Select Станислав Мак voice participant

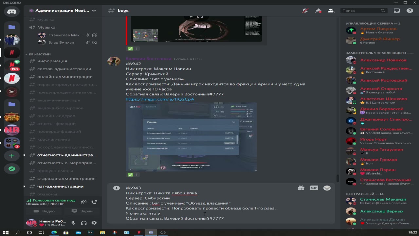click(67, 35)
